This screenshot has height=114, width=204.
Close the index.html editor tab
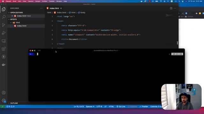click(x=61, y=8)
